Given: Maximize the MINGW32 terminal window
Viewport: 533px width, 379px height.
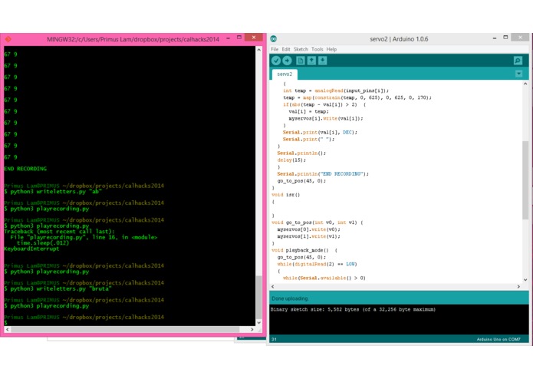Looking at the screenshot, I should (239, 38).
